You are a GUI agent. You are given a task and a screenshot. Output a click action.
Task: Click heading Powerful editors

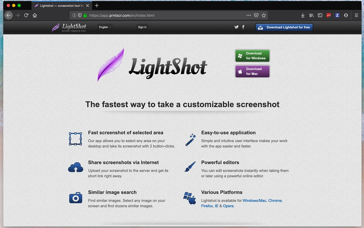[x=220, y=163]
